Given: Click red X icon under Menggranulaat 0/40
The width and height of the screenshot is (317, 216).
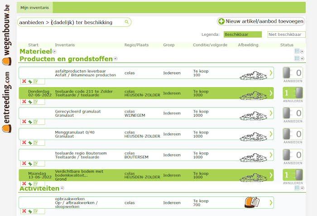Looking at the screenshot, I should [24, 142].
